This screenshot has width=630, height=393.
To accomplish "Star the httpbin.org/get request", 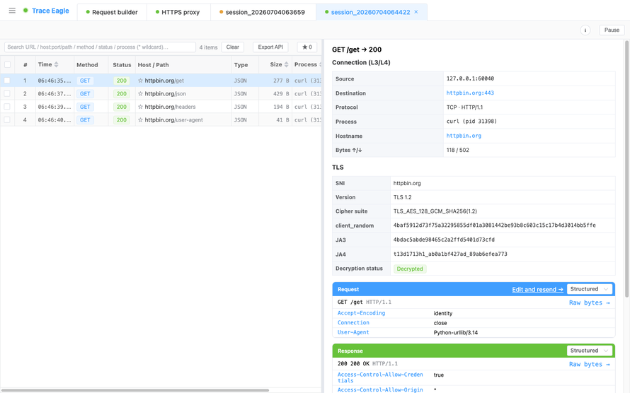I will point(140,81).
